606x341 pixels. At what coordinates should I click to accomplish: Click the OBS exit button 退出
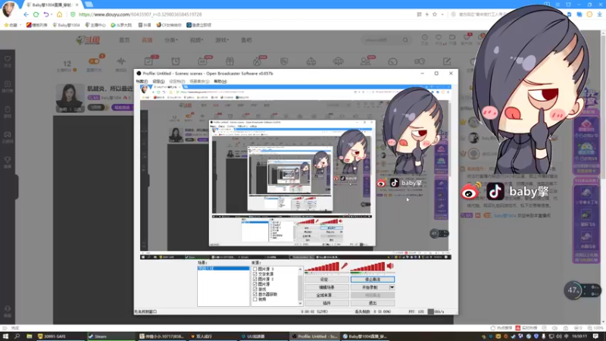point(373,303)
